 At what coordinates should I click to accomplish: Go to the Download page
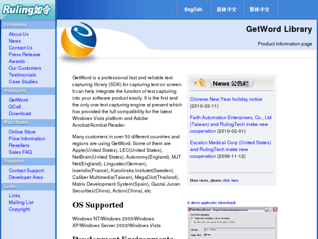(x=20, y=114)
